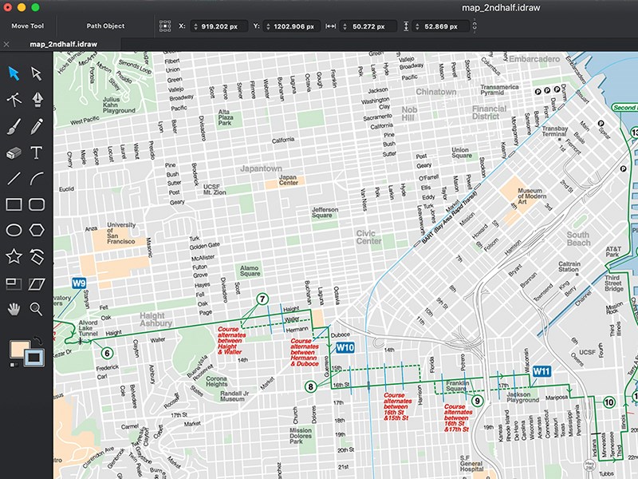
Task: Click the 'Chinatown' map label
Action: [x=435, y=92]
